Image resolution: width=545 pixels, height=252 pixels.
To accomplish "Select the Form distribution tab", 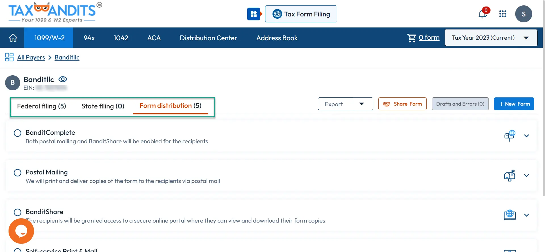I will [x=171, y=106].
